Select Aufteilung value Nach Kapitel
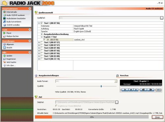165x122 pixels. (79, 29)
